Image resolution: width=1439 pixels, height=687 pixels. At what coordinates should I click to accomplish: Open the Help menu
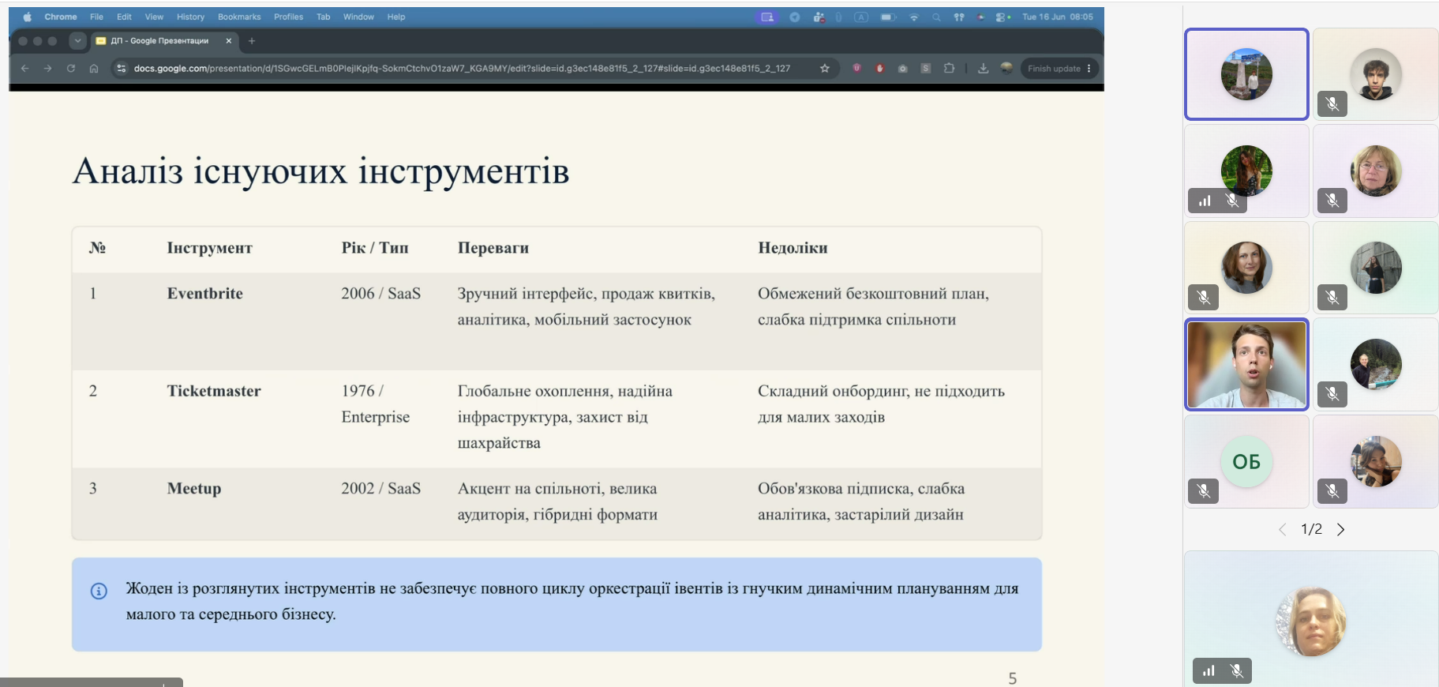point(396,17)
